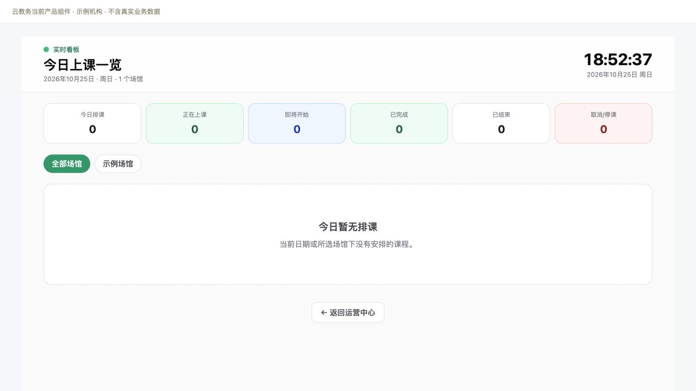Click the zero count under 即将开始

297,129
